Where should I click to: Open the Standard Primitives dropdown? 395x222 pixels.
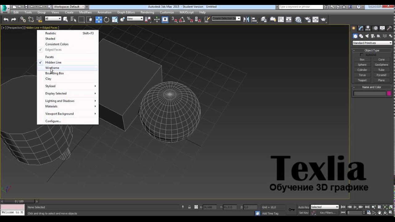[x=372, y=43]
